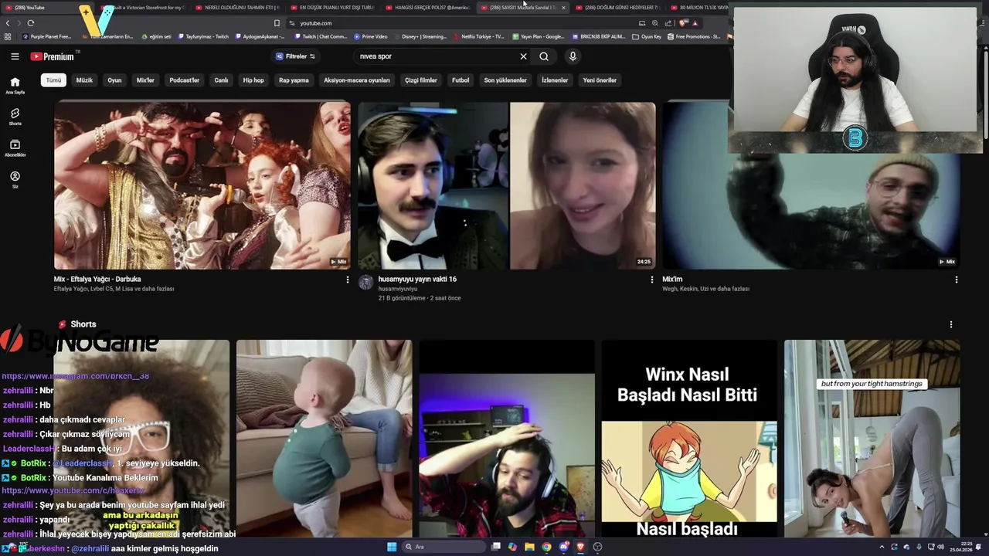Open husamvyuyu channel avatar
Screen dimensions: 989x556
tap(365, 283)
